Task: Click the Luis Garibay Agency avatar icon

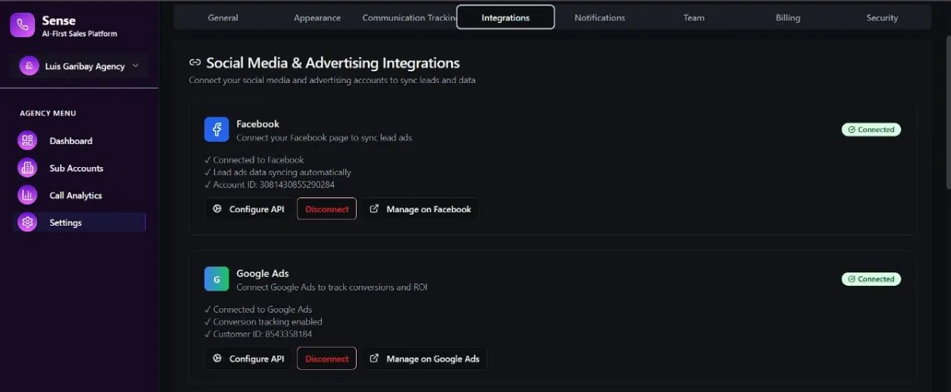Action: [30, 67]
